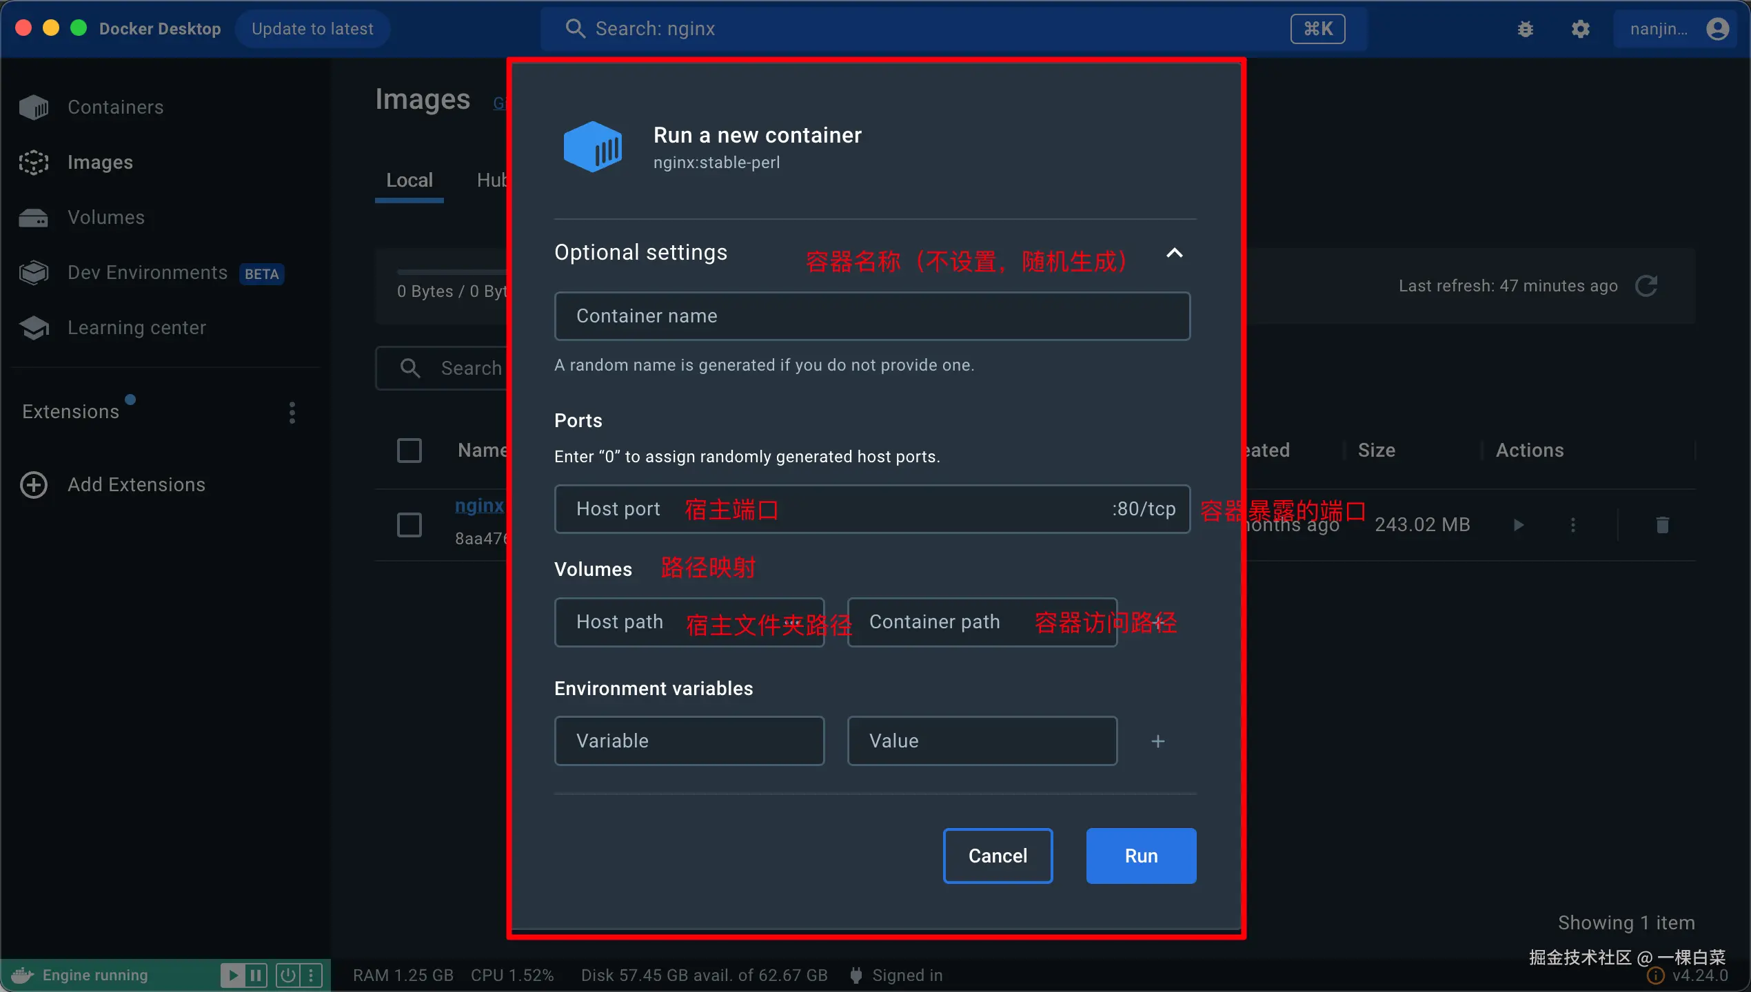Open settings gear in title bar
1751x992 pixels.
[x=1580, y=29]
